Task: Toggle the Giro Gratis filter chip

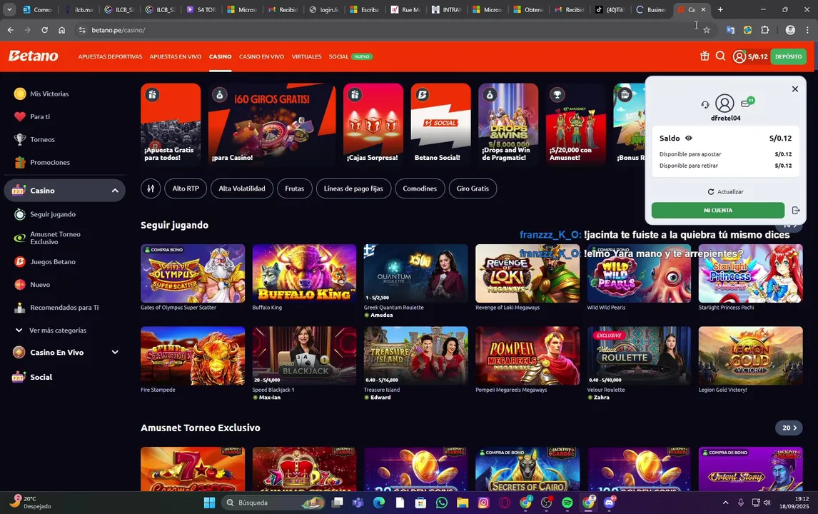Action: tap(473, 188)
